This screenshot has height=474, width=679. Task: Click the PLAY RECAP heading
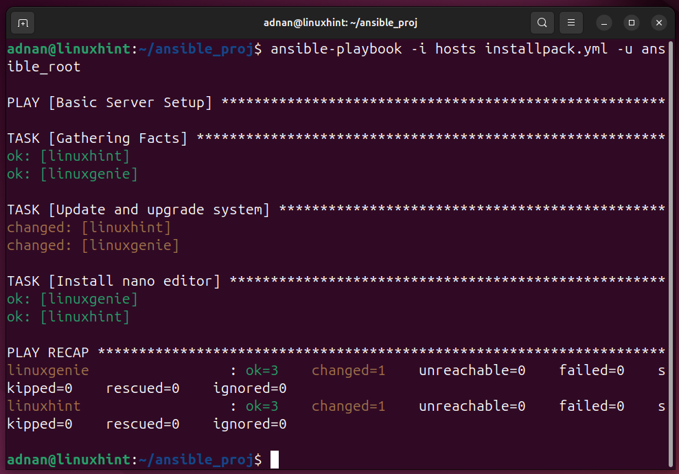pos(47,352)
